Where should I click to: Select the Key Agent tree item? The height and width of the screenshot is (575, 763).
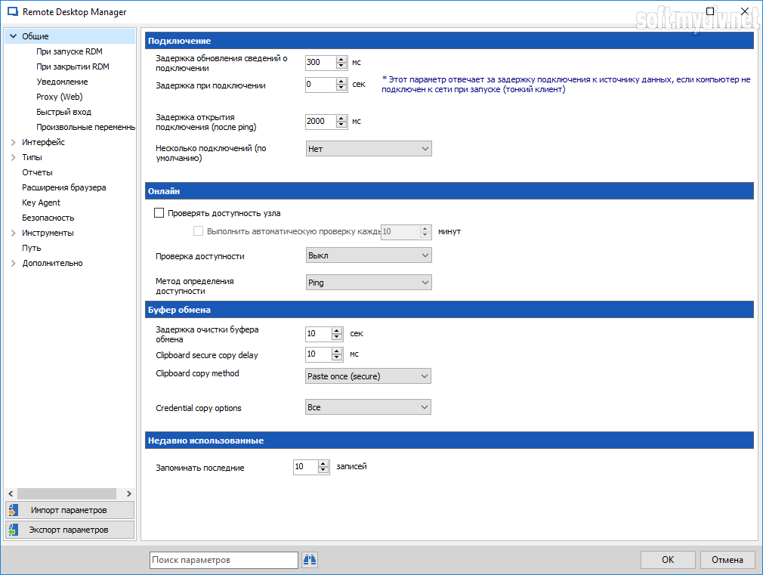click(41, 202)
